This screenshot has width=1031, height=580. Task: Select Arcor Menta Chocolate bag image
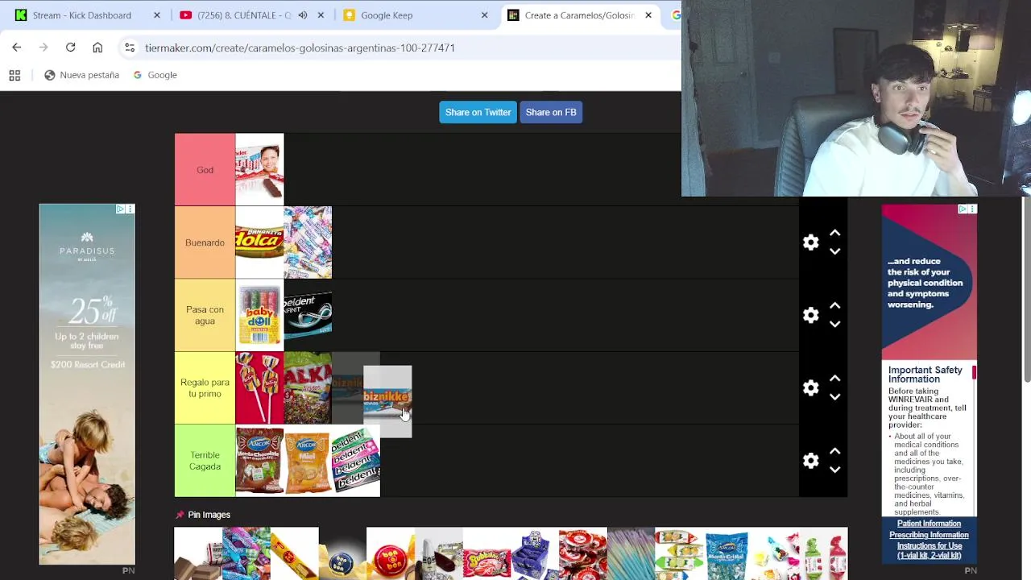point(259,460)
